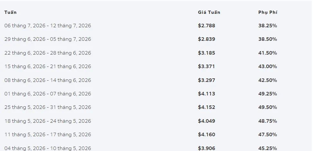Click the $3.371 weekly price
This screenshot has height=151, width=313.
(x=206, y=66)
